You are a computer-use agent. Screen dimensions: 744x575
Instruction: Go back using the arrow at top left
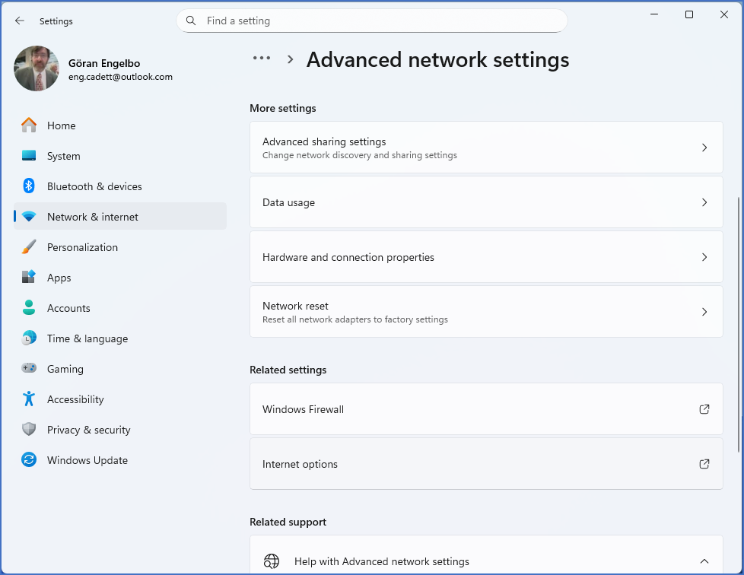pyautogui.click(x=20, y=21)
